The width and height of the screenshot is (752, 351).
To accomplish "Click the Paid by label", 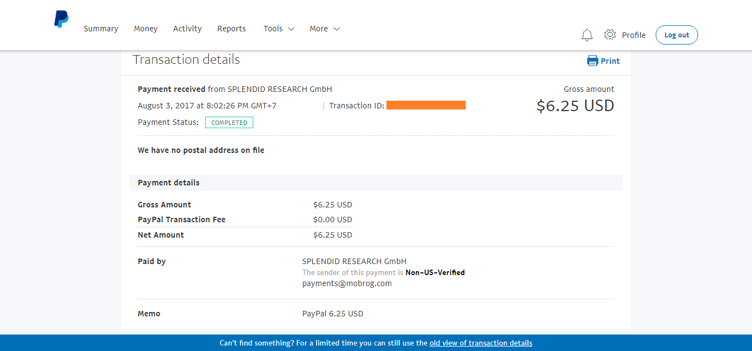I will point(151,261).
